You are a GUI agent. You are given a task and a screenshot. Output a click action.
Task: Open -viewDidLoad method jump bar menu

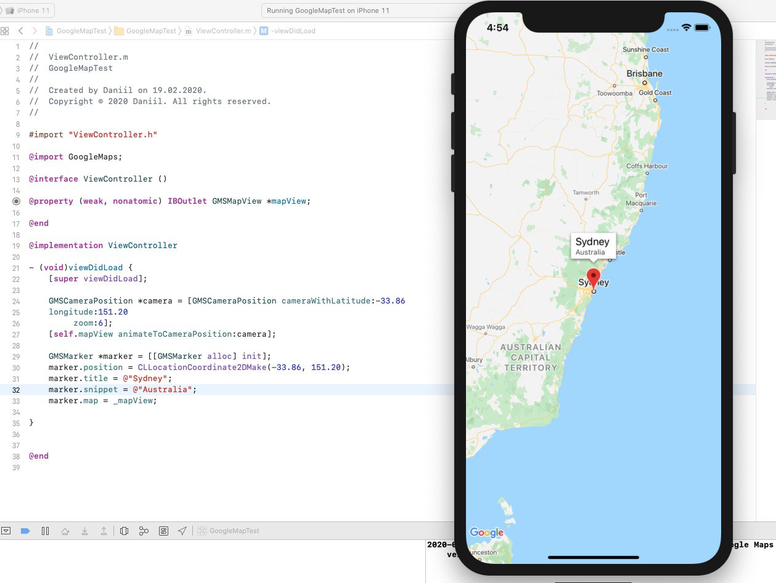click(287, 31)
